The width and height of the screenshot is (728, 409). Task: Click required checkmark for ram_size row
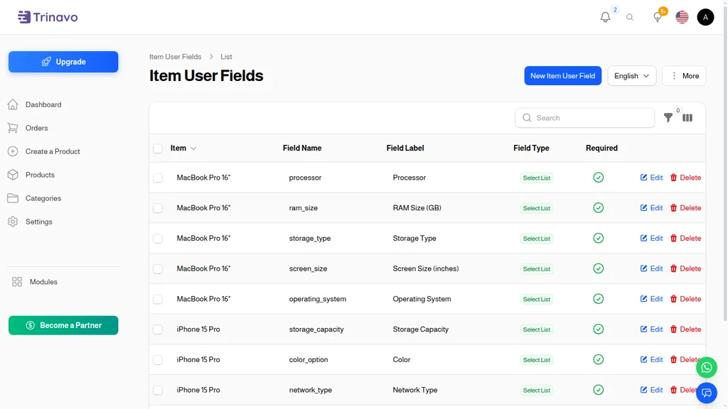tap(598, 208)
